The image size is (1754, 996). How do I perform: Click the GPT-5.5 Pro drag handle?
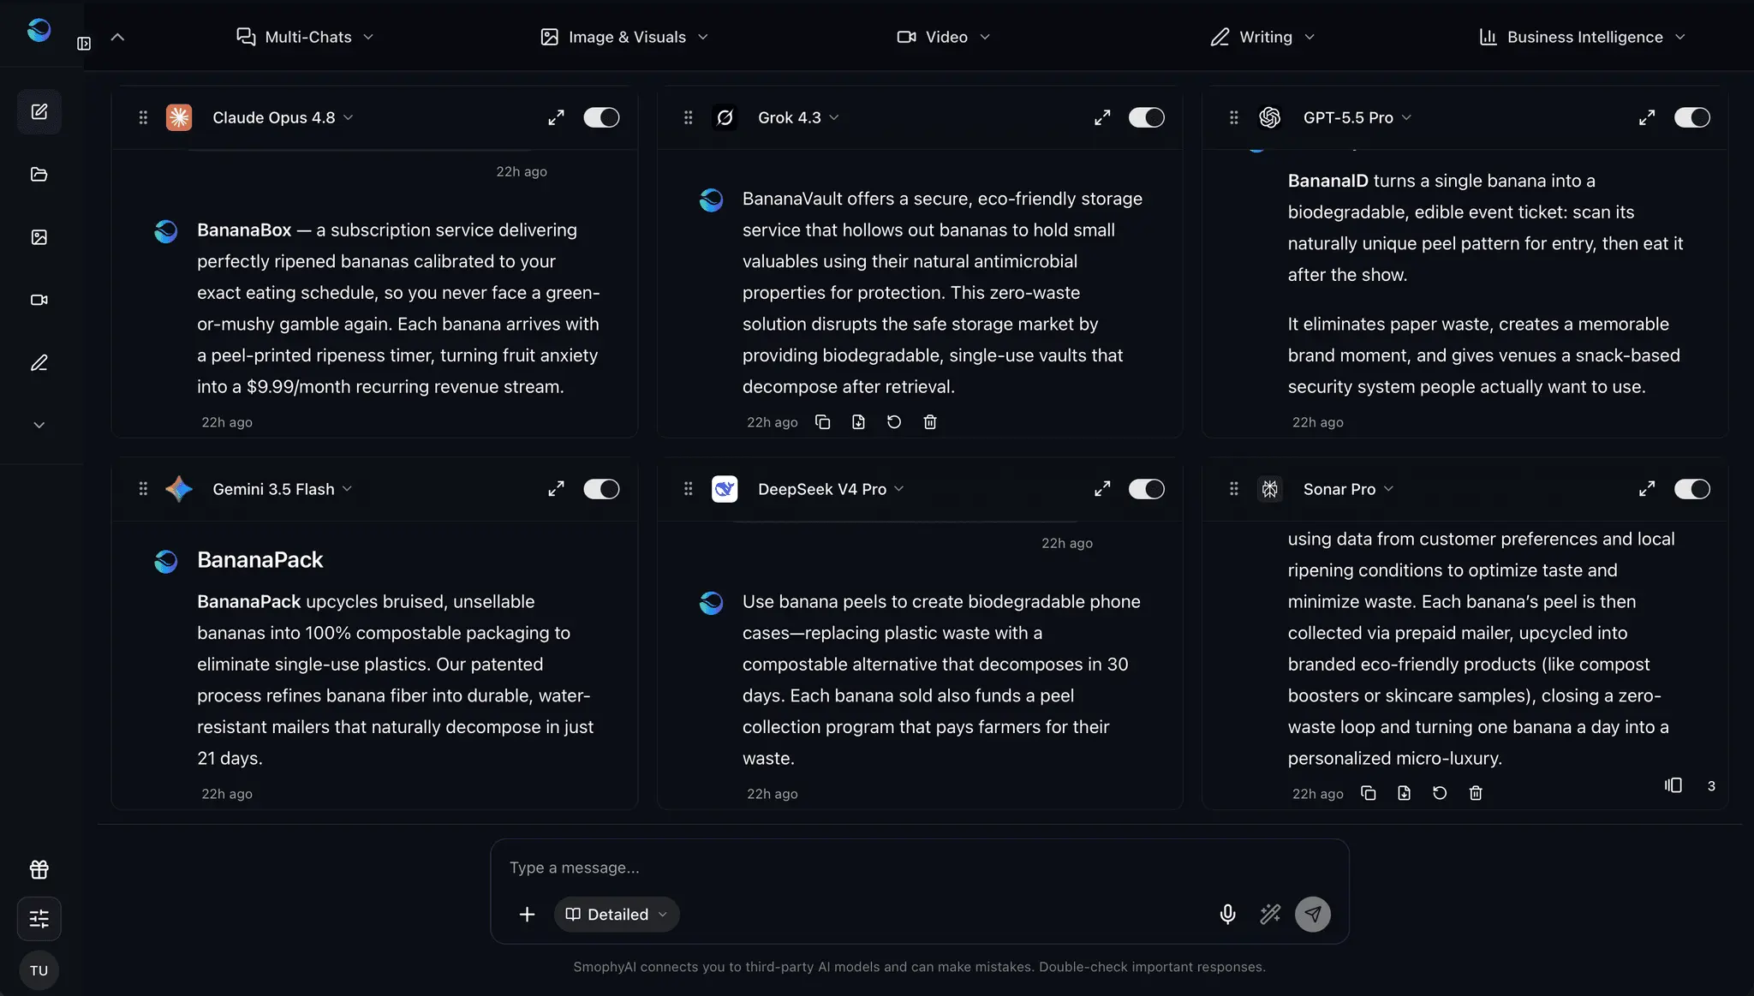coord(1234,117)
